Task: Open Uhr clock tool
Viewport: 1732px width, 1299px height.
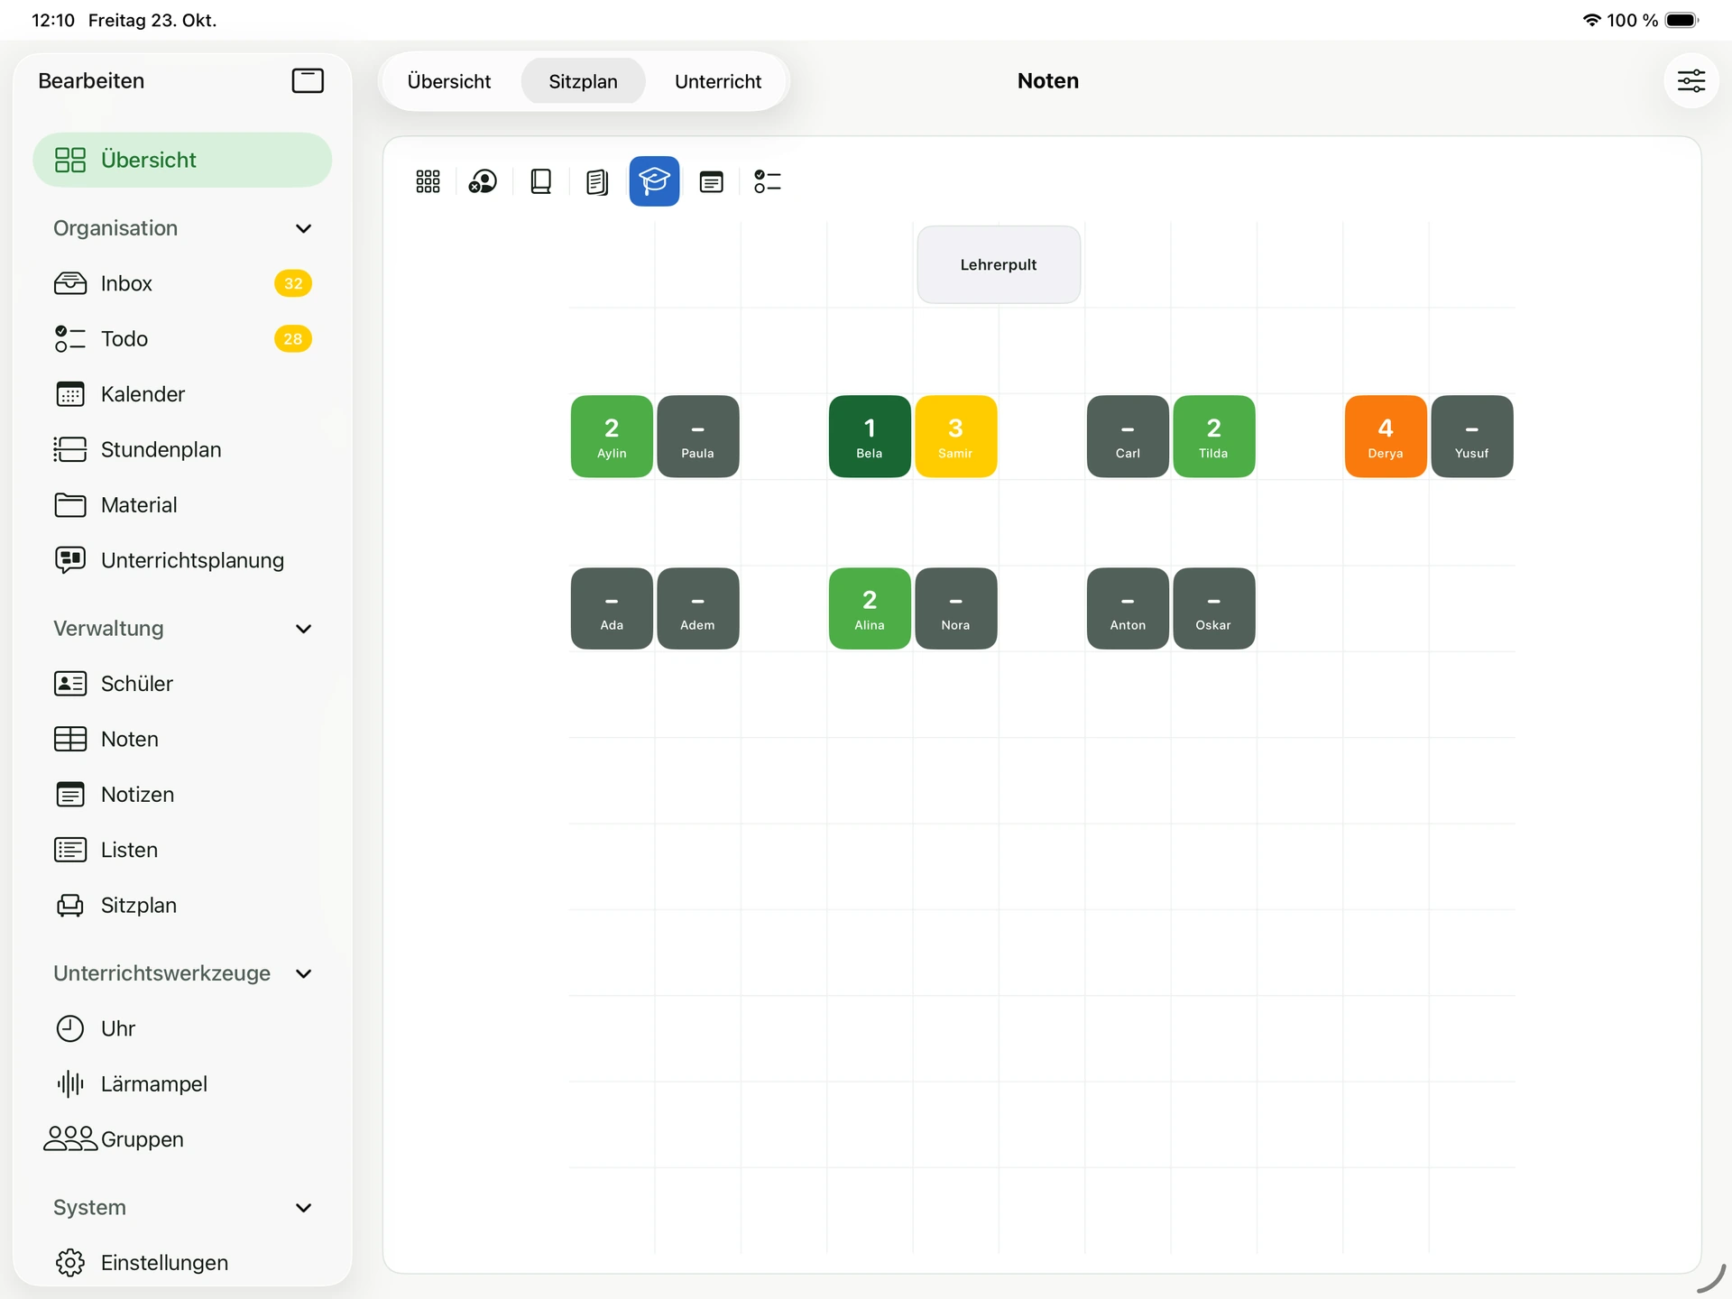Action: (182, 1028)
